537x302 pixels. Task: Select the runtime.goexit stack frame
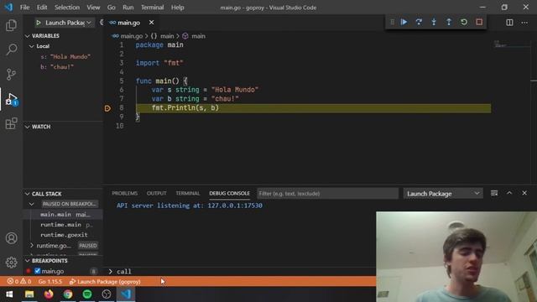(63, 235)
